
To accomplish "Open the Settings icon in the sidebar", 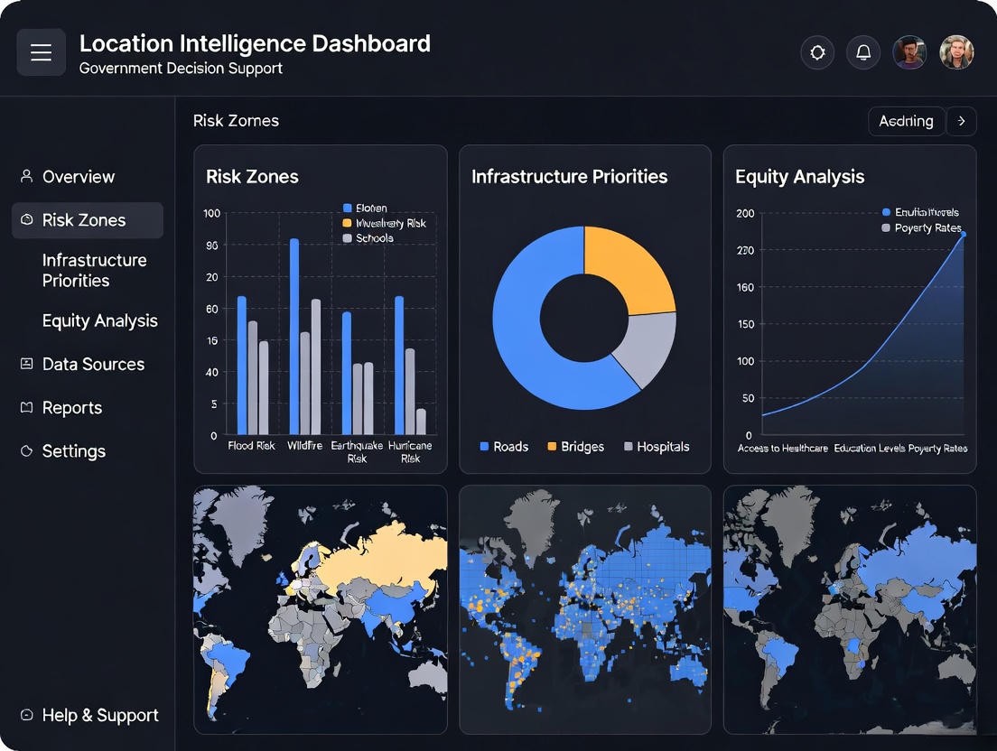I will [x=27, y=451].
